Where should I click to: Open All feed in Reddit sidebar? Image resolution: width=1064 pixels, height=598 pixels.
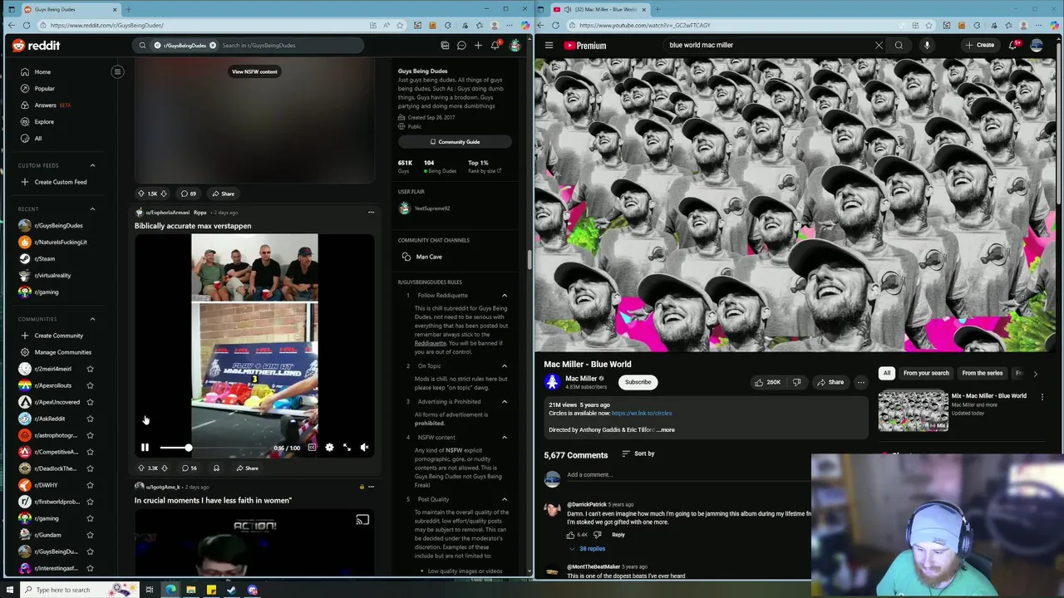pos(38,139)
